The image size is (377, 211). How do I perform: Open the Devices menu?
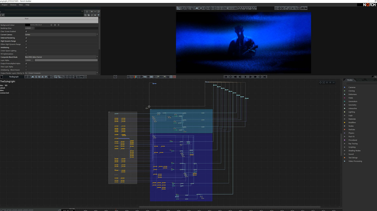click(x=13, y=5)
